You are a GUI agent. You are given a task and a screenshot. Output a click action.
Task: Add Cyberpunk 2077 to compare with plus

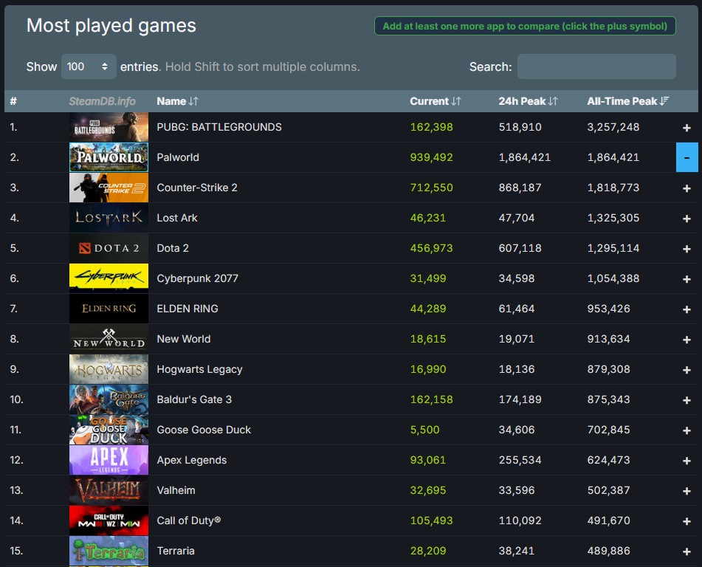click(686, 279)
